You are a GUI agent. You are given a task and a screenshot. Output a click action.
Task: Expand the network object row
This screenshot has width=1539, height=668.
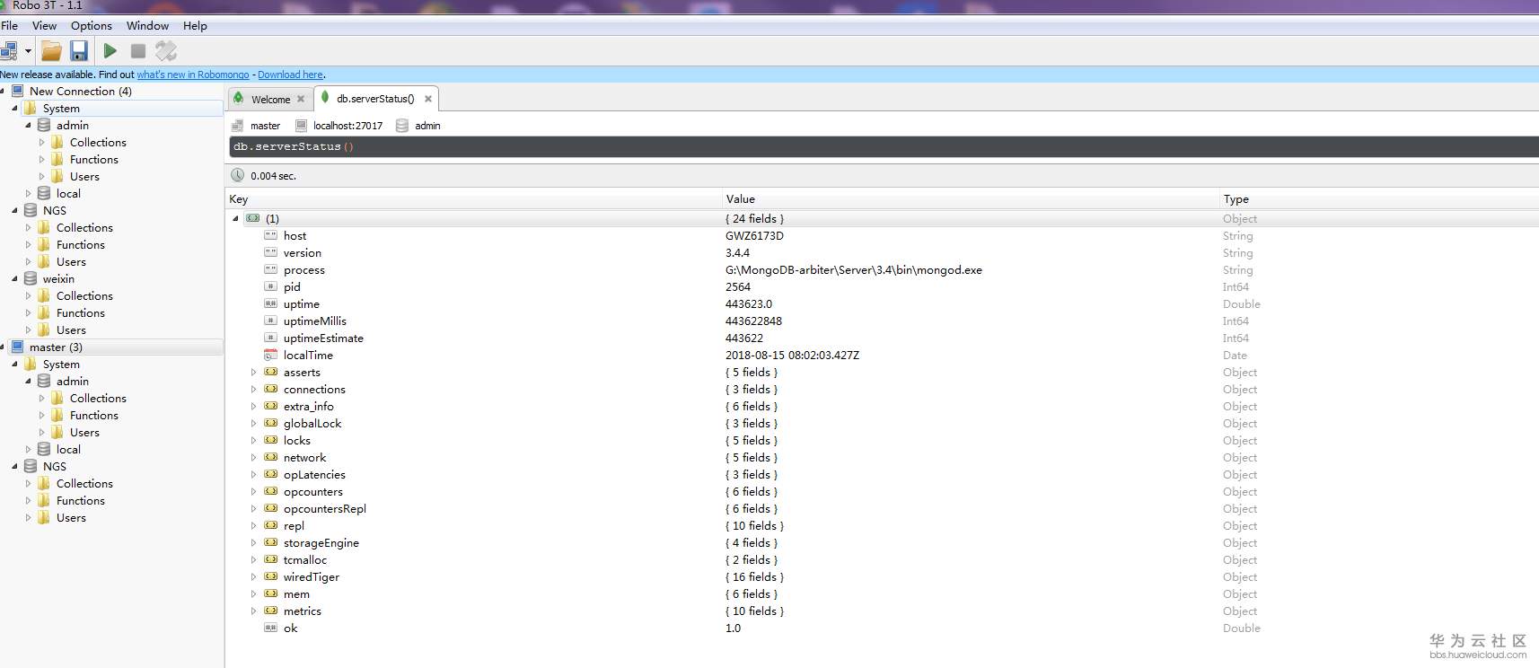tap(253, 457)
